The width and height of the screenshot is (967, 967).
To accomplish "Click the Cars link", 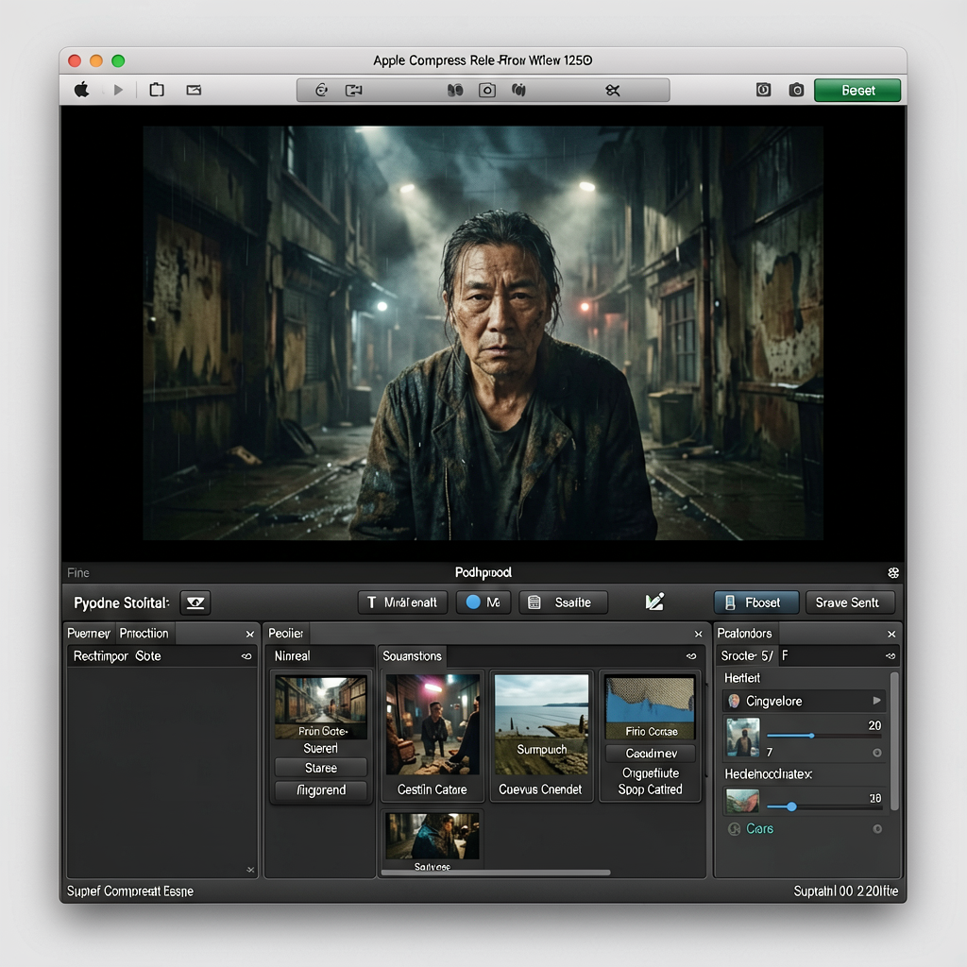I will pos(760,829).
